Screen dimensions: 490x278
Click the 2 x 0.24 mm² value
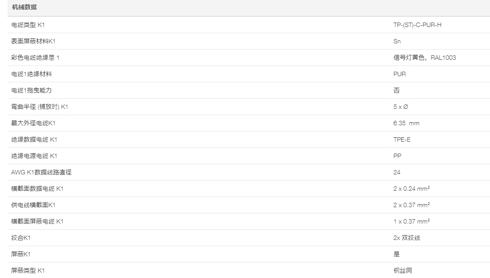[x=411, y=189]
